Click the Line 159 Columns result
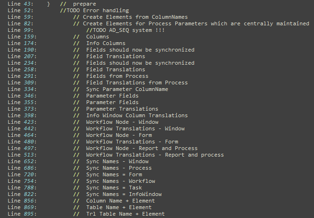The image size is (314, 218). pos(58,37)
